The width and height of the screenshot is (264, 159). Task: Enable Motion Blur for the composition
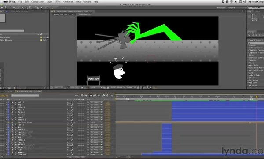[x=99, y=96]
